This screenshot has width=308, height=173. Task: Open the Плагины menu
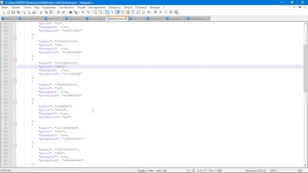(141, 7)
